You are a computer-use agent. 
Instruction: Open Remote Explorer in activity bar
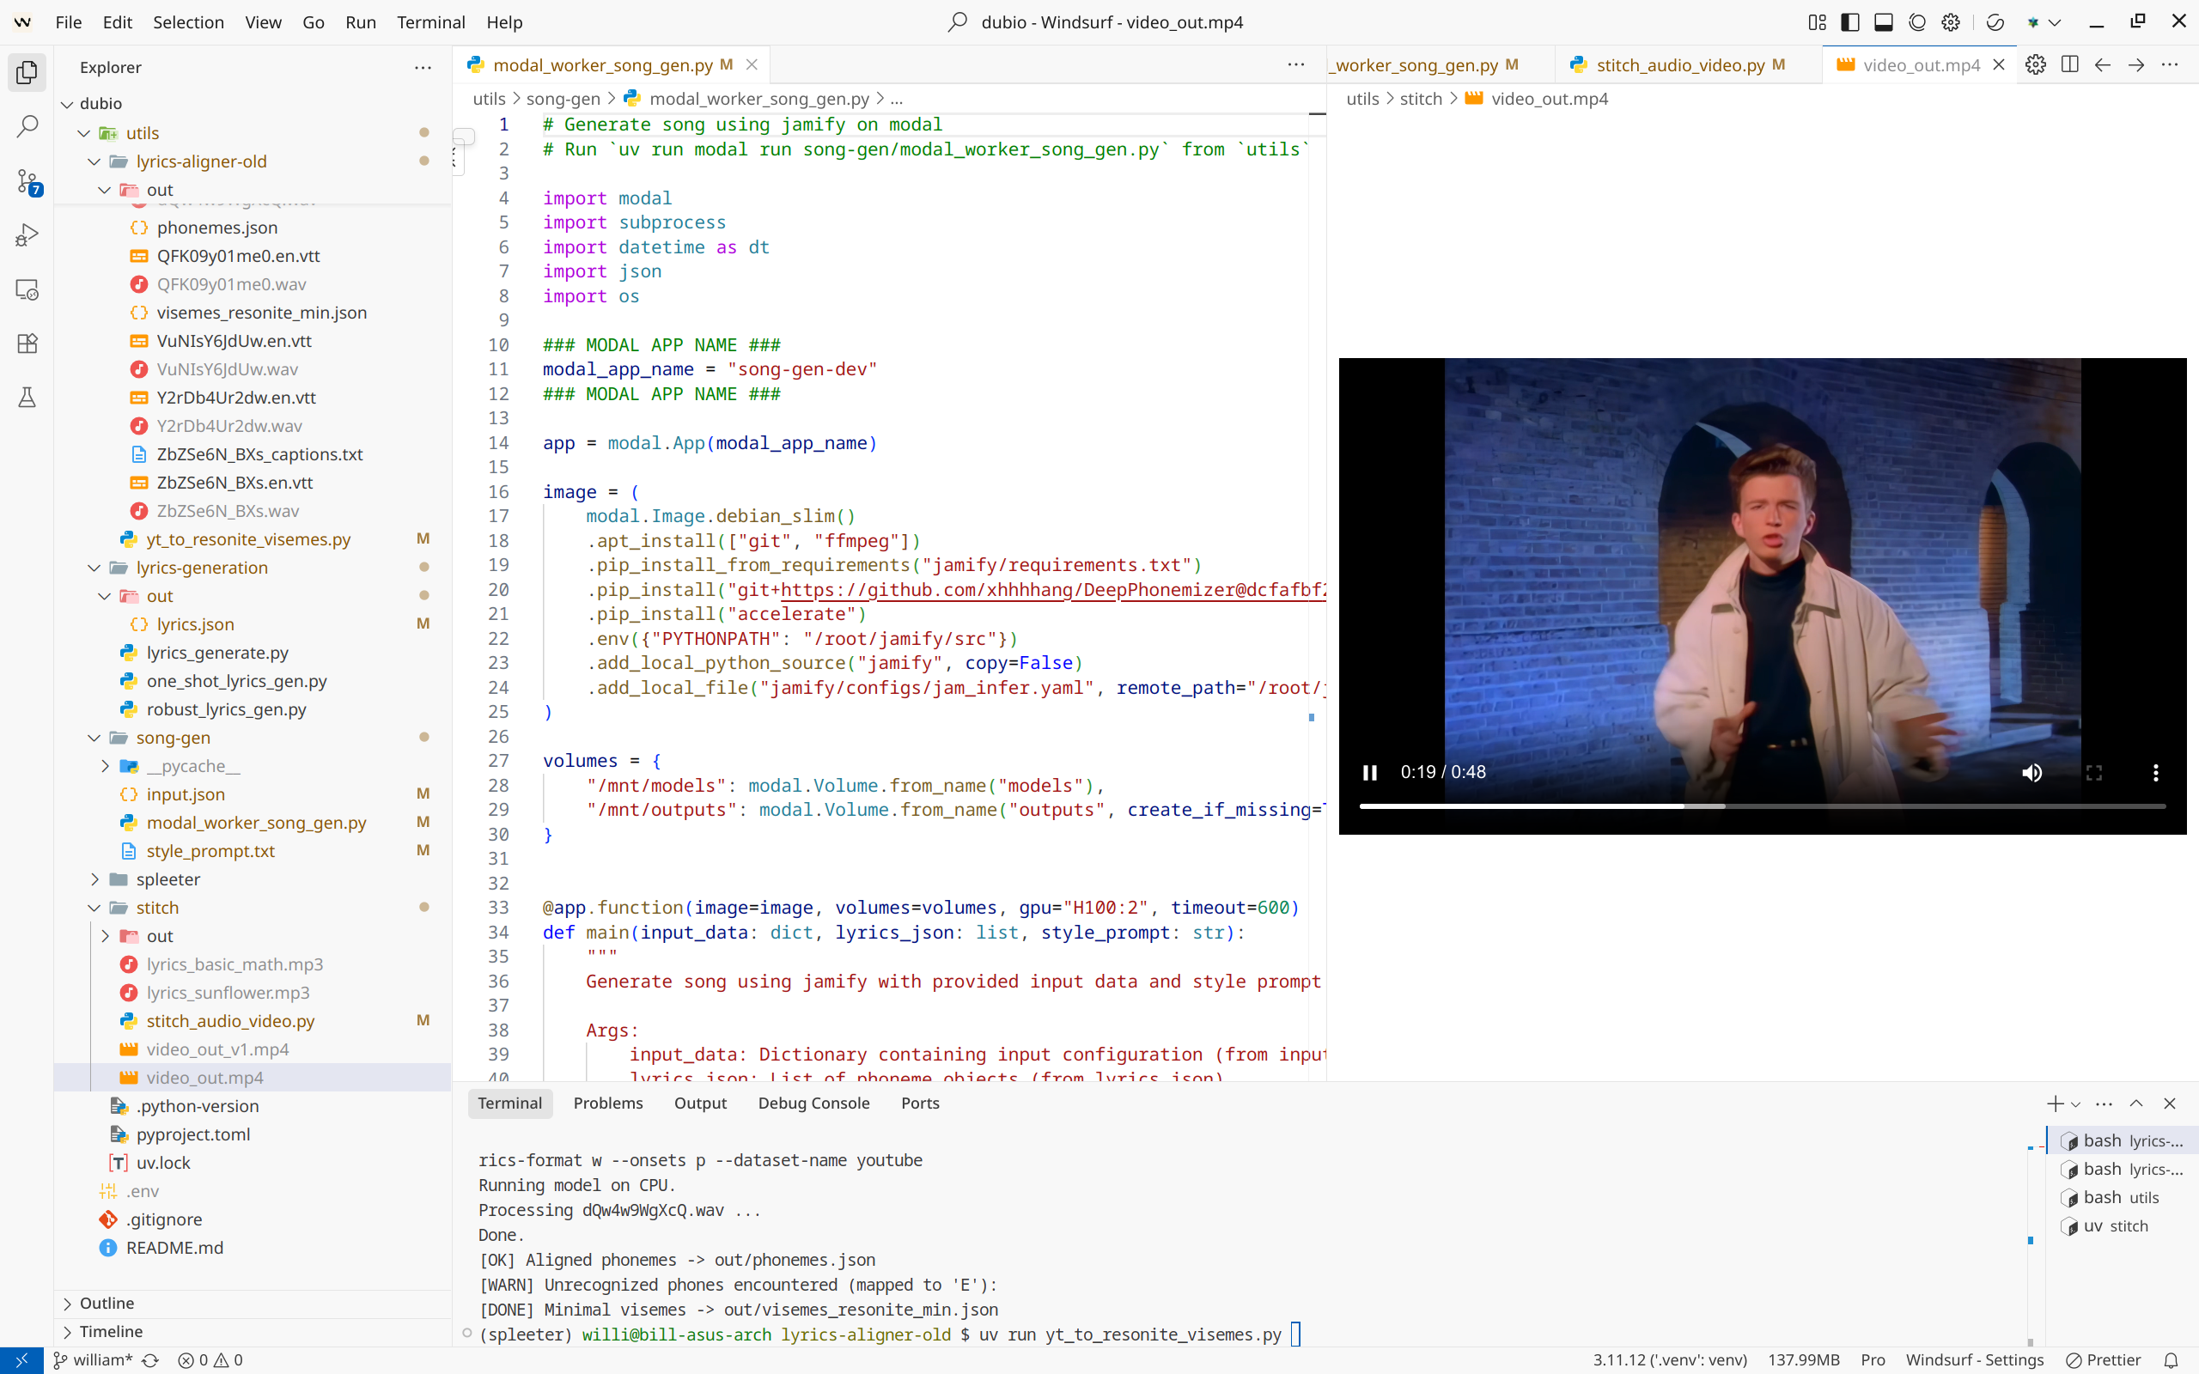click(x=27, y=290)
